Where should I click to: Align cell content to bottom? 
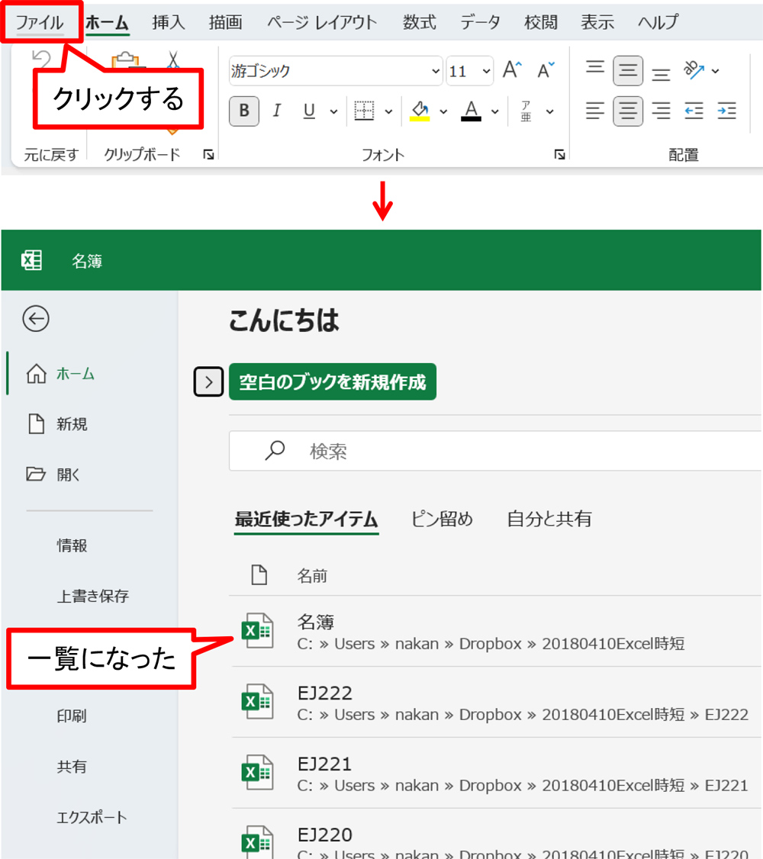(661, 73)
